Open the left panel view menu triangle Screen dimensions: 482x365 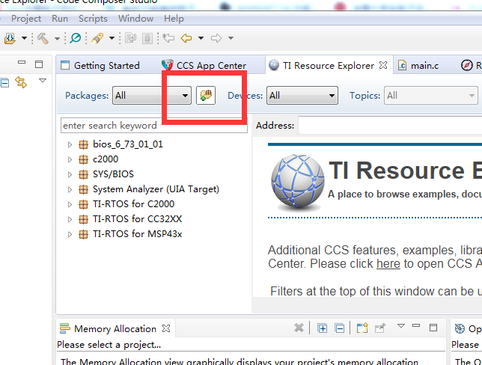[43, 81]
